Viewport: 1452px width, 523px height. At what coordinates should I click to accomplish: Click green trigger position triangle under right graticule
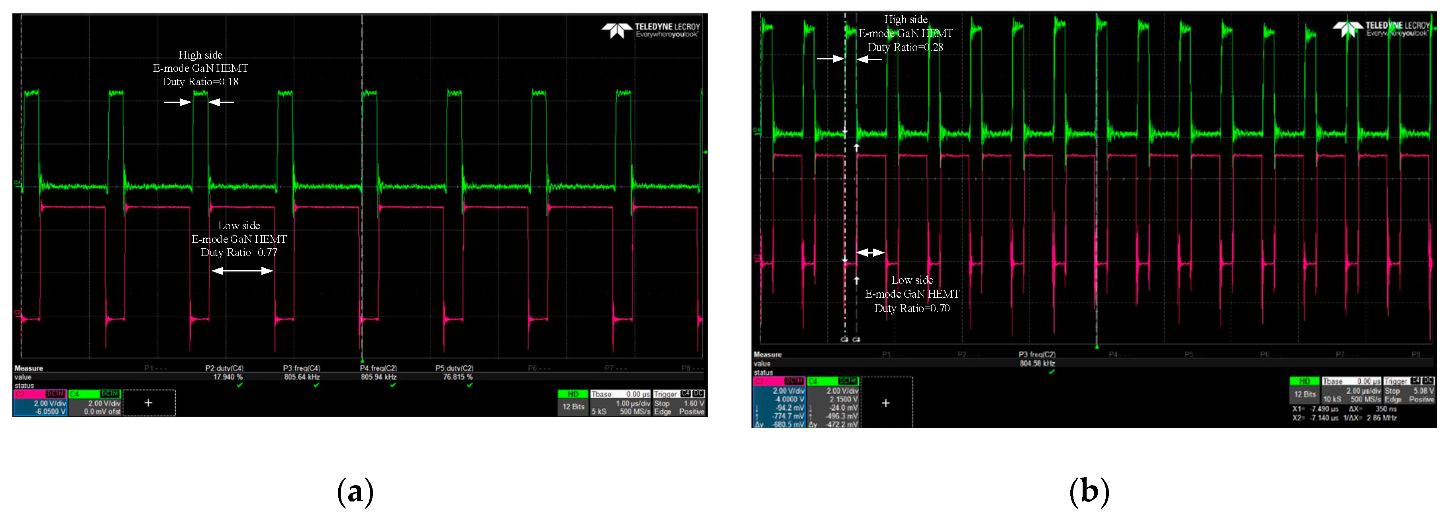pos(1097,347)
